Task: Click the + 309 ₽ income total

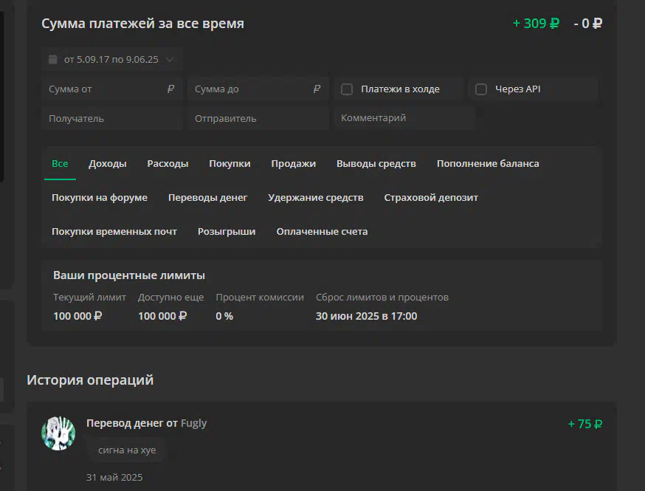Action: (x=536, y=24)
